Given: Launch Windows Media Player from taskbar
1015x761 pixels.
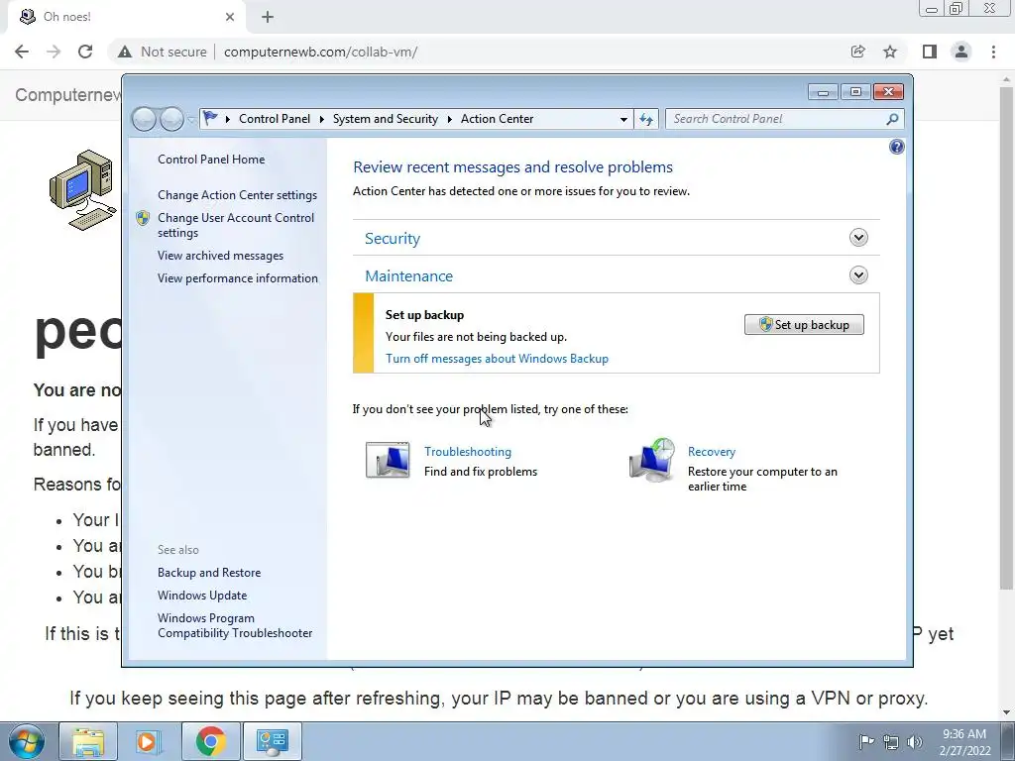Looking at the screenshot, I should coord(147,741).
